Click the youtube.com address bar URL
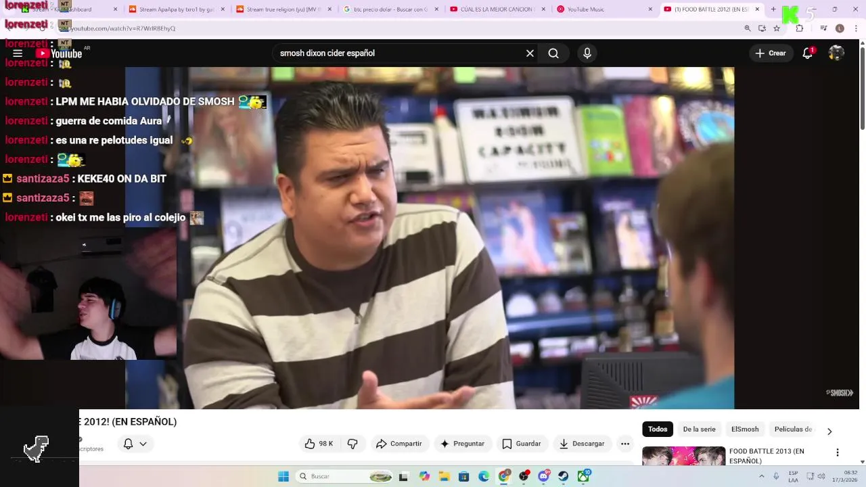 [123, 28]
